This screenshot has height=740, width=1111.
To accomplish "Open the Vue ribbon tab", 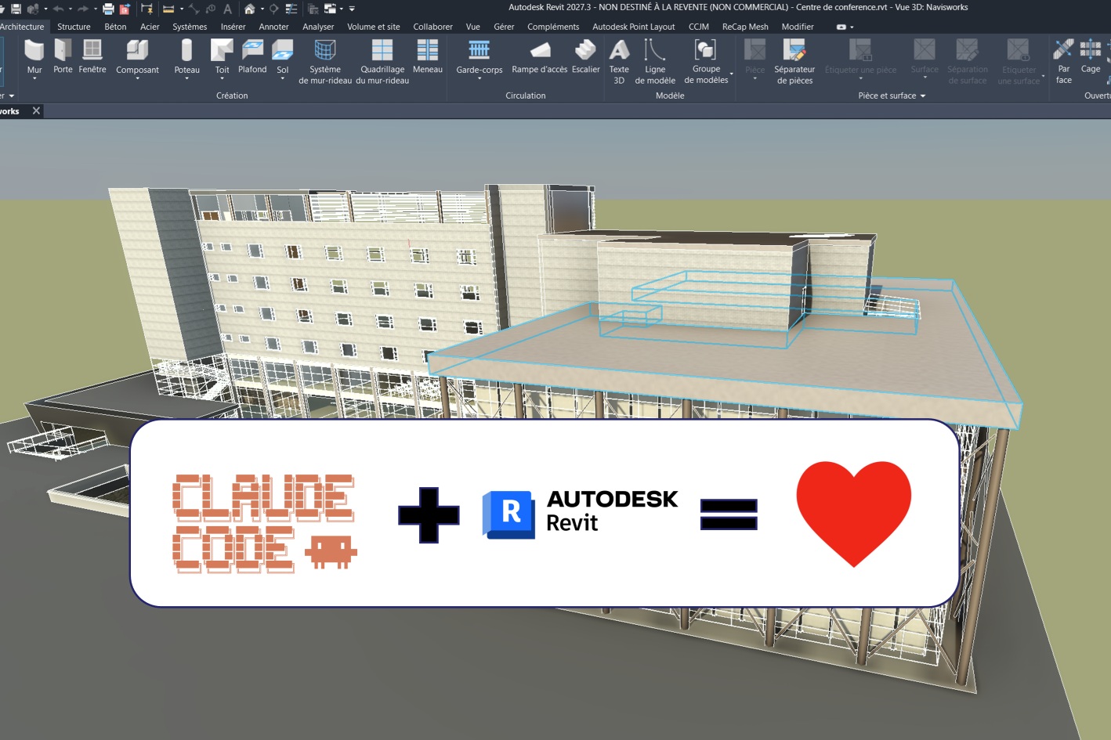I will click(x=472, y=27).
